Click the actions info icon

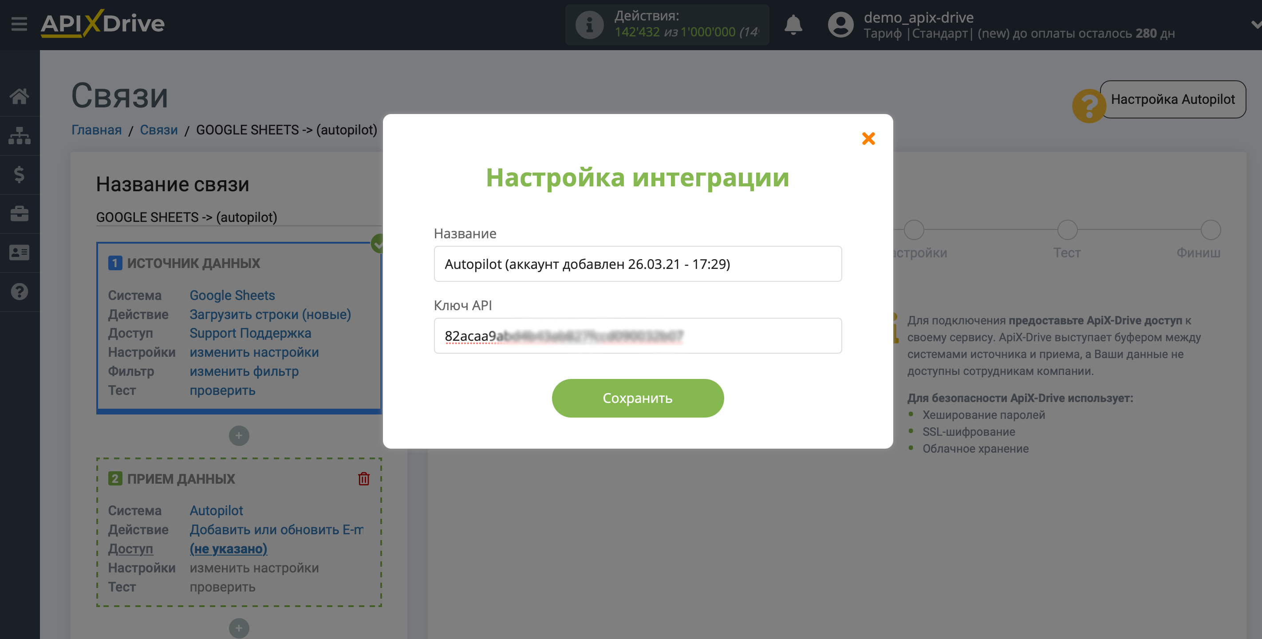pyautogui.click(x=589, y=24)
